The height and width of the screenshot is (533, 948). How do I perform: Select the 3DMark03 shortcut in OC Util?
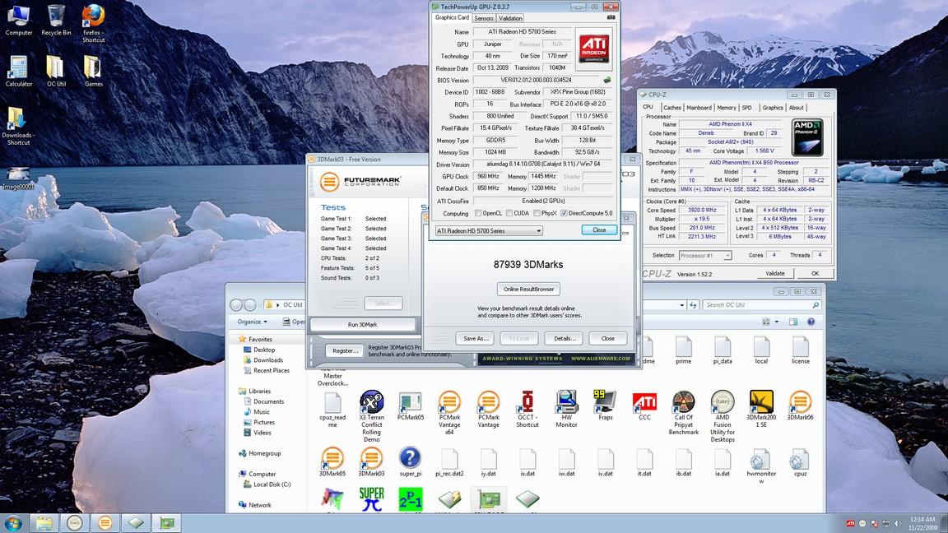click(371, 462)
